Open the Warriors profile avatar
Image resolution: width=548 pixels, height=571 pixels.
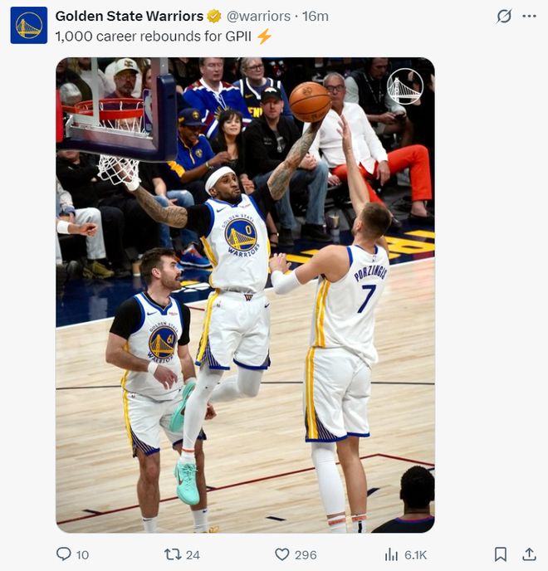click(28, 25)
